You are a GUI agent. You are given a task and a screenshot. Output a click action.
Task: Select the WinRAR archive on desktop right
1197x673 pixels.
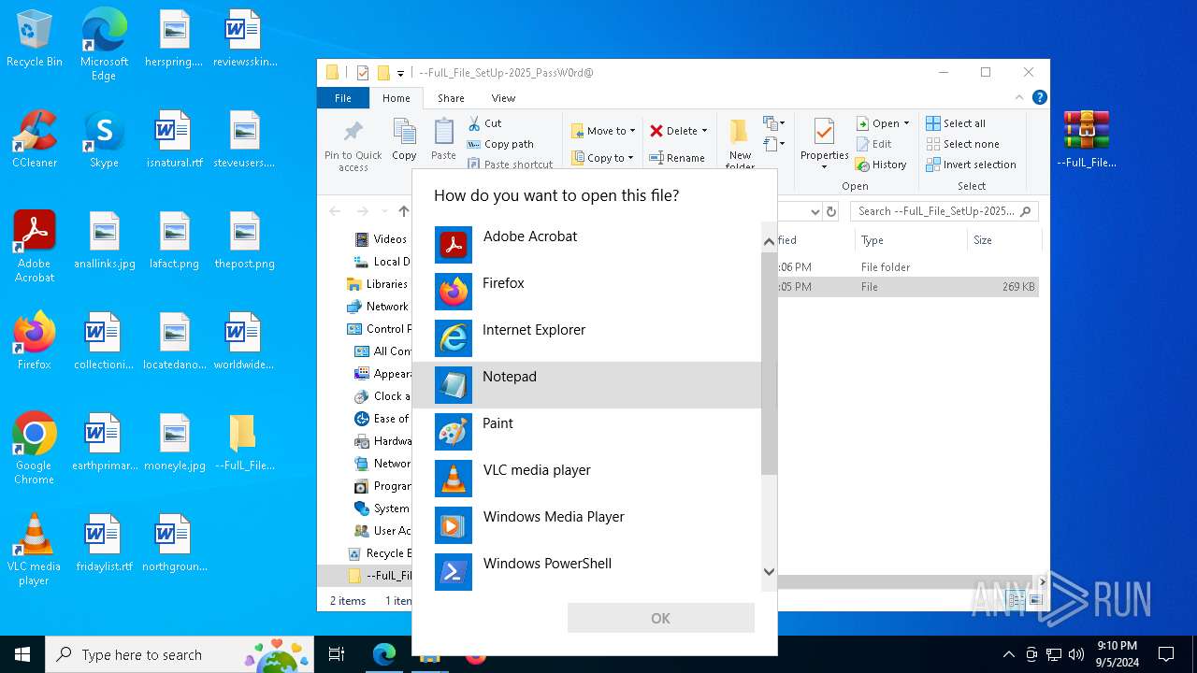tap(1087, 139)
